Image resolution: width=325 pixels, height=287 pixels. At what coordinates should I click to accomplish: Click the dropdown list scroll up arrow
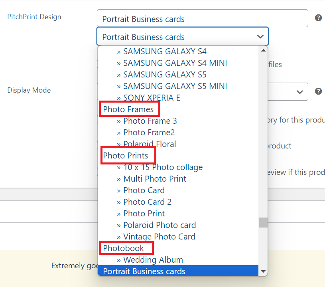click(263, 50)
